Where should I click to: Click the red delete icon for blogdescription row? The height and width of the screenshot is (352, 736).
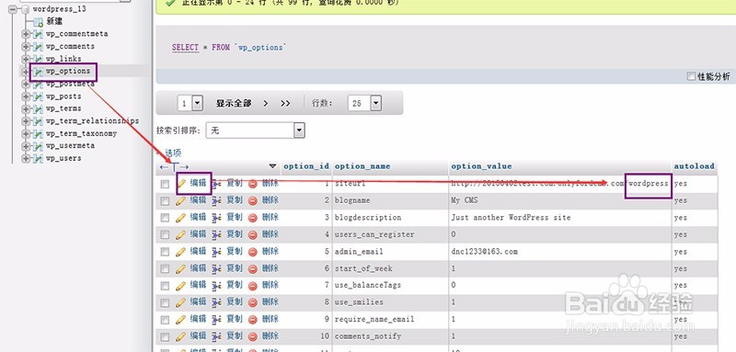click(x=253, y=218)
